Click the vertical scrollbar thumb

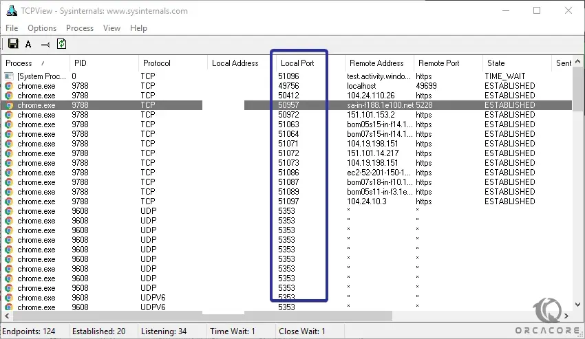coord(578,89)
